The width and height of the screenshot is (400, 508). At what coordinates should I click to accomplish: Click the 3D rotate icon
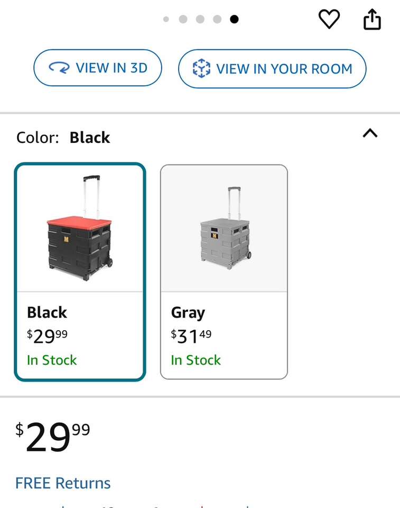[59, 68]
